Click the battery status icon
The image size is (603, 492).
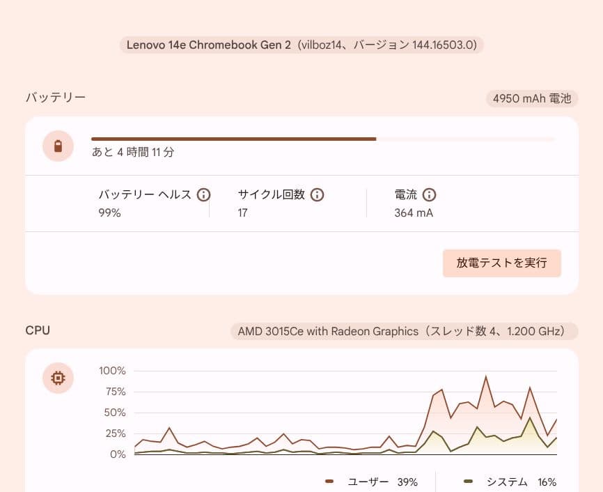click(58, 146)
